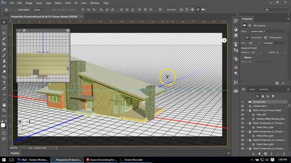Select the Lasso tool
291x163 pixels.
pos(4,33)
